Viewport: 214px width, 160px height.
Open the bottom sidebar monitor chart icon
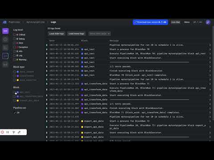[5, 64]
